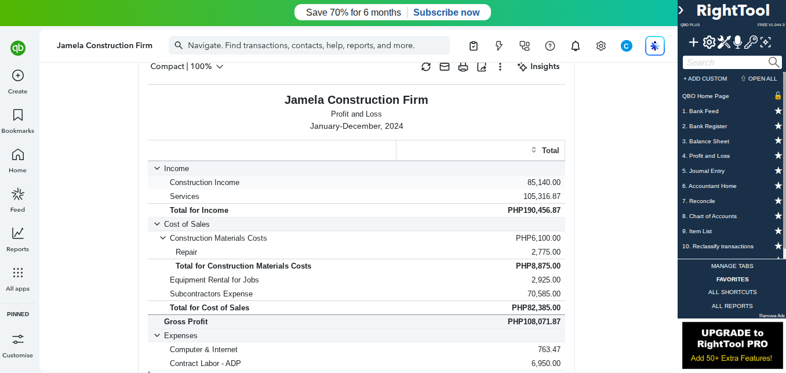The width and height of the screenshot is (786, 373).
Task: Toggle the QBO Home Page lock
Action: pos(778,96)
